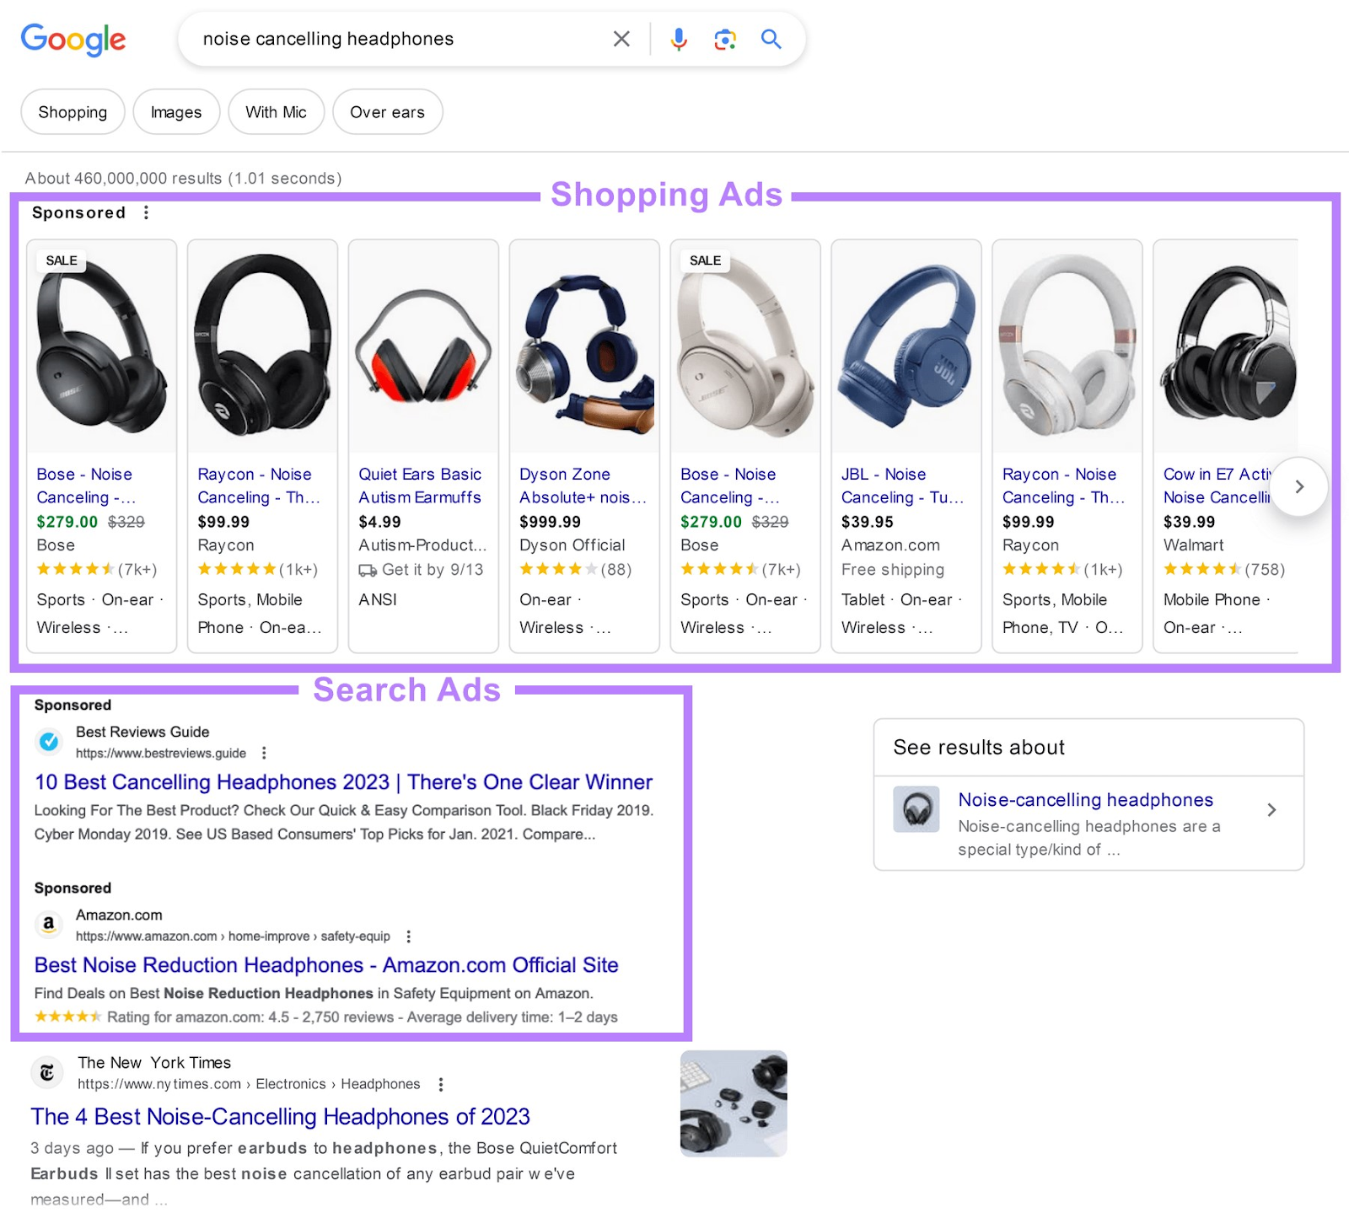Screen dimensions: 1349x1213
Task: Click the $999.99 Dyson price
Action: pyautogui.click(x=550, y=522)
